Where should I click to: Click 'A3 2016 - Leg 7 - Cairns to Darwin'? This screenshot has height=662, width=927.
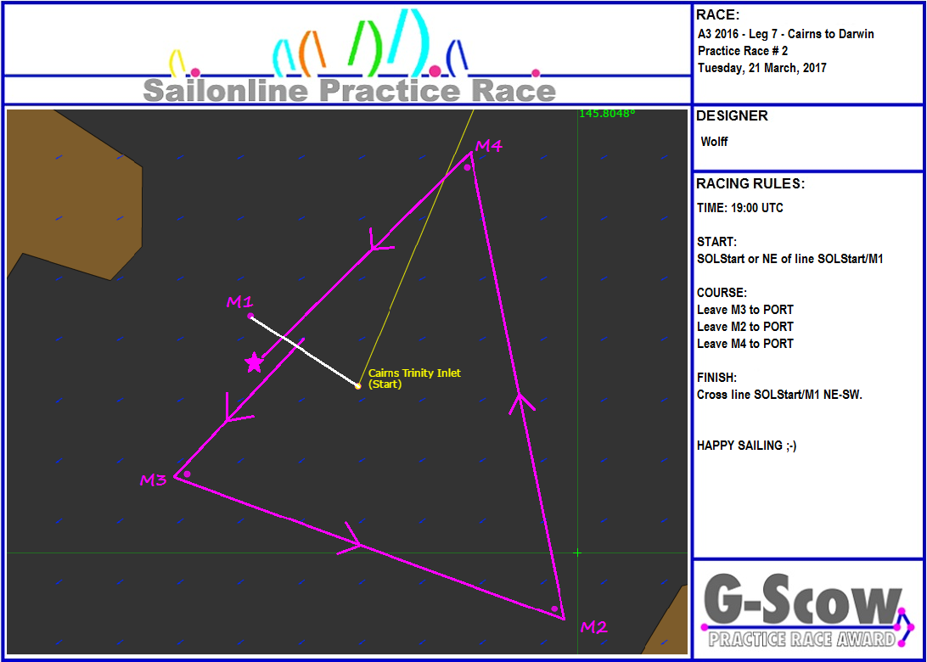tap(786, 34)
